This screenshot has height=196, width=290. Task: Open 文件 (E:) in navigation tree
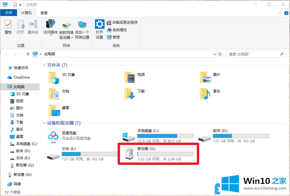pyautogui.click(x=20, y=158)
